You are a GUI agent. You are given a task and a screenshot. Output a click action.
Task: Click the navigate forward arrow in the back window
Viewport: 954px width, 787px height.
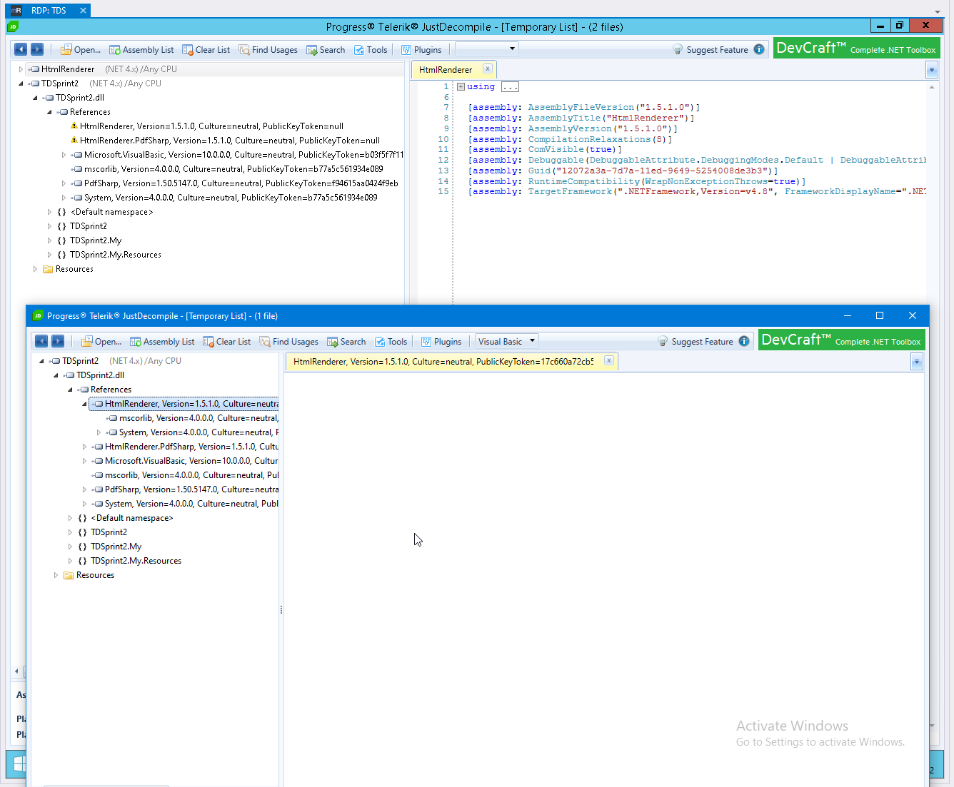click(37, 49)
